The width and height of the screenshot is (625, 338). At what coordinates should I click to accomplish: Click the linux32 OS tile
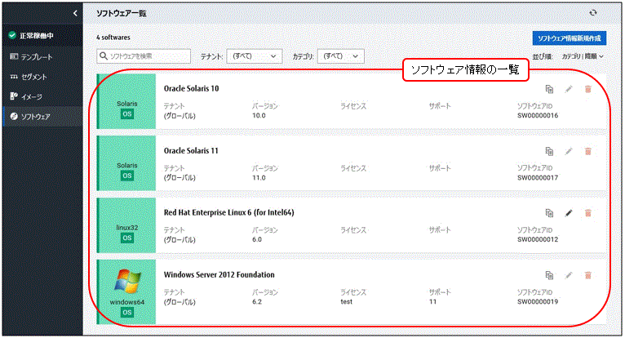tap(126, 225)
